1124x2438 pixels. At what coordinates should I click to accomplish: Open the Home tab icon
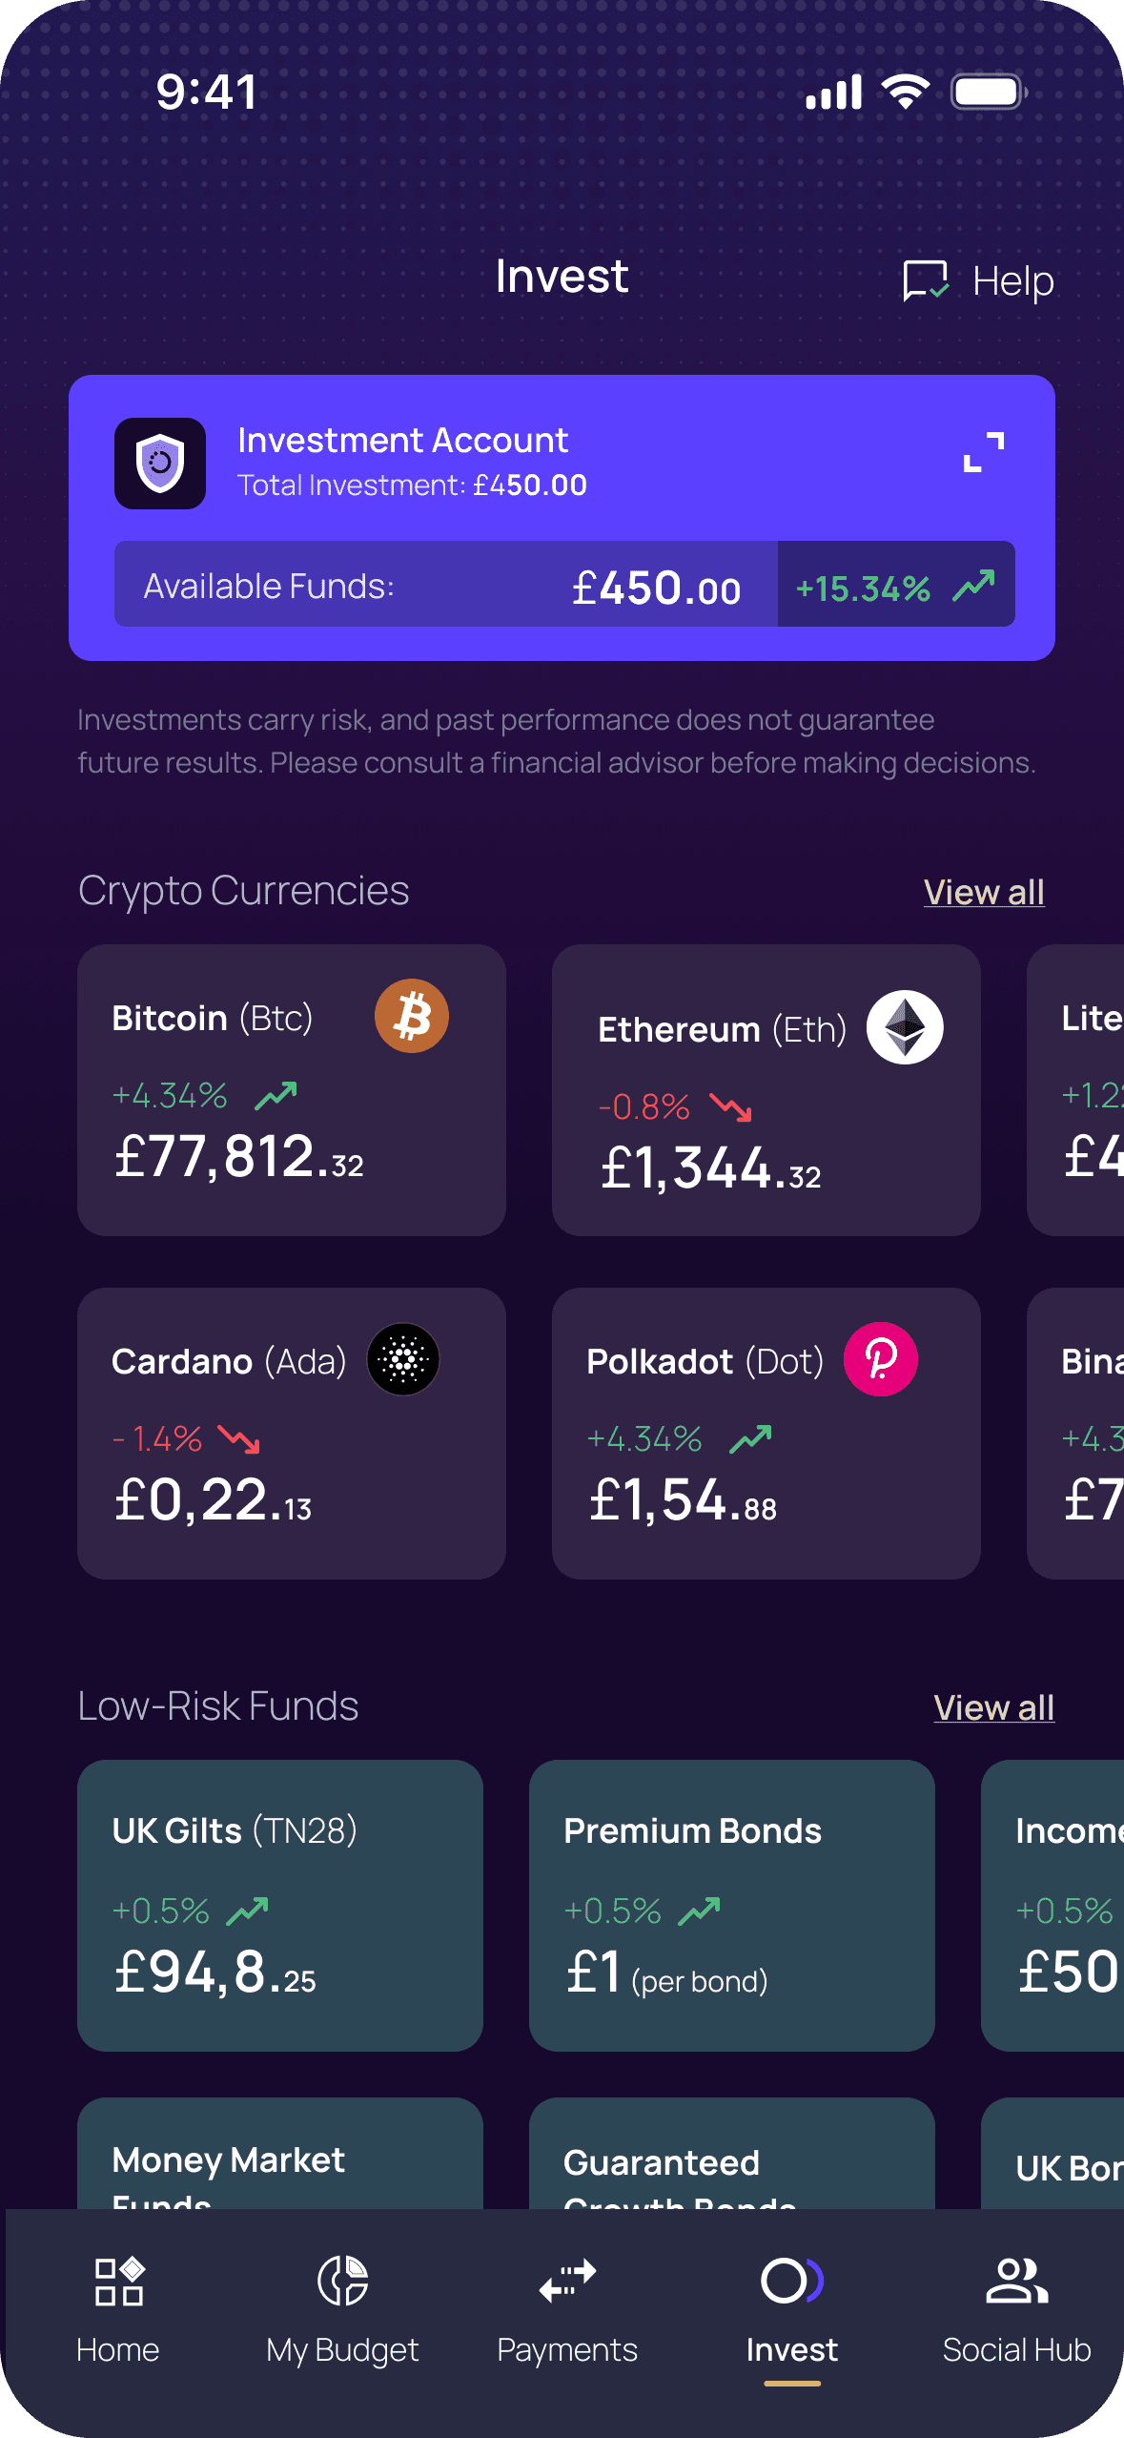click(118, 2282)
